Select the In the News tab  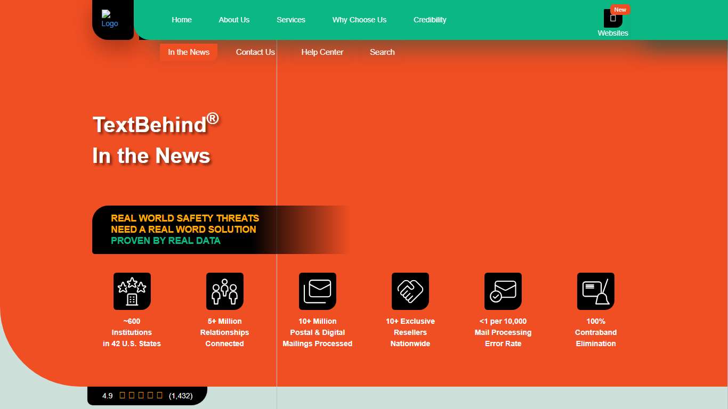[x=189, y=52]
